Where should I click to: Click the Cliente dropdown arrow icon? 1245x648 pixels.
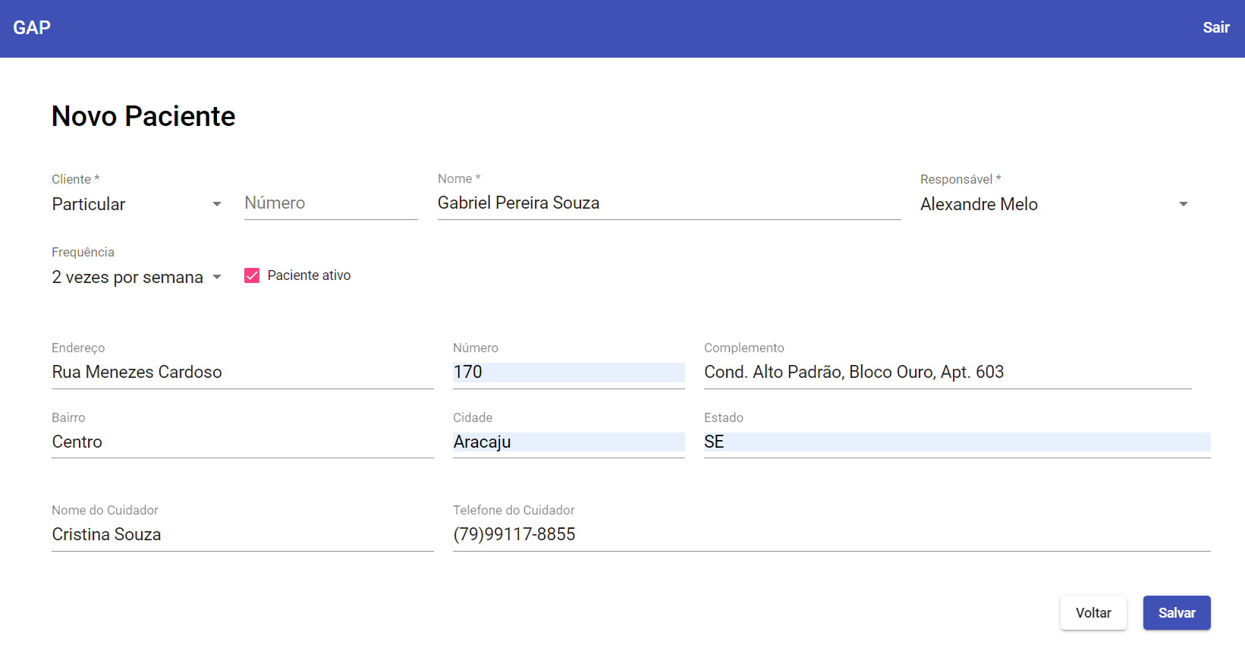[x=217, y=204]
